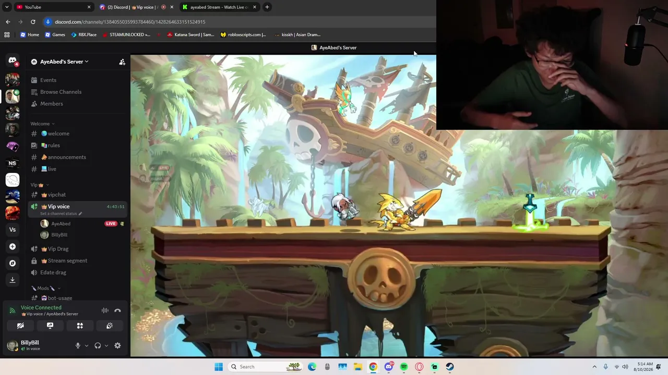Click the Download Apps icon in server list
Image resolution: width=668 pixels, height=375 pixels.
click(13, 280)
